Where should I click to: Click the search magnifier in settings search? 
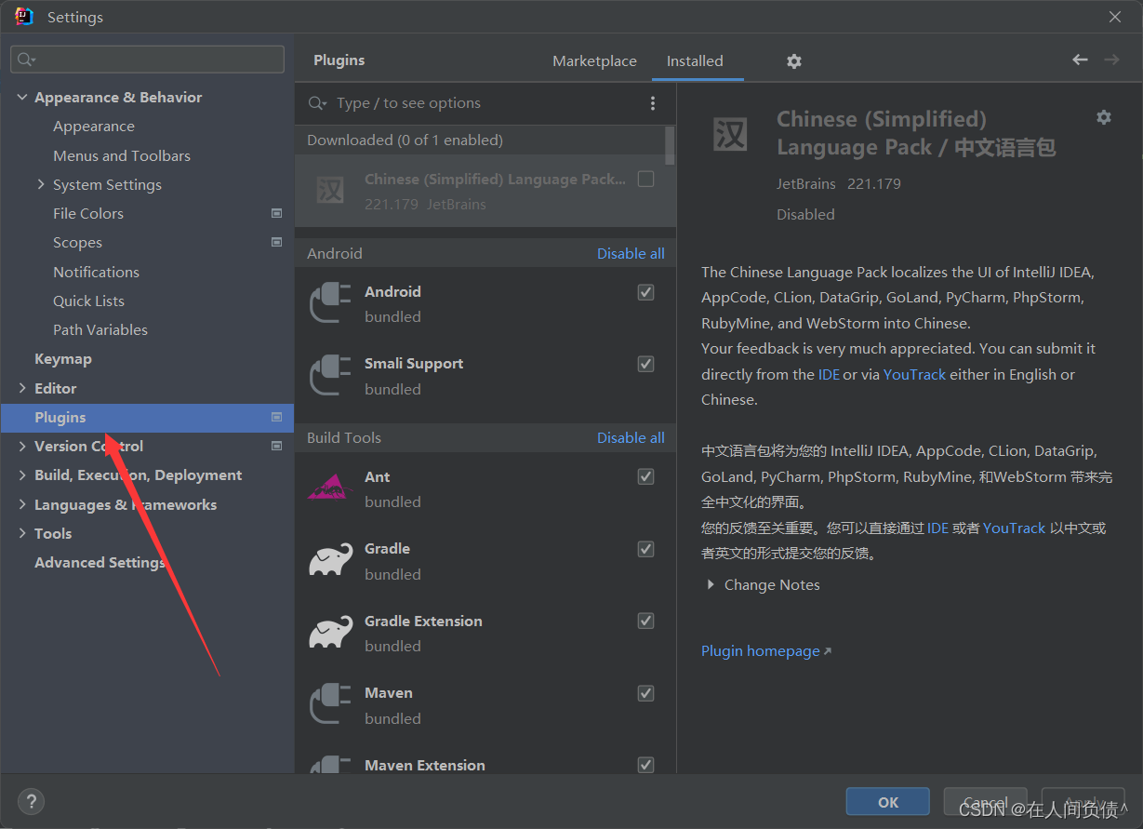[x=25, y=60]
